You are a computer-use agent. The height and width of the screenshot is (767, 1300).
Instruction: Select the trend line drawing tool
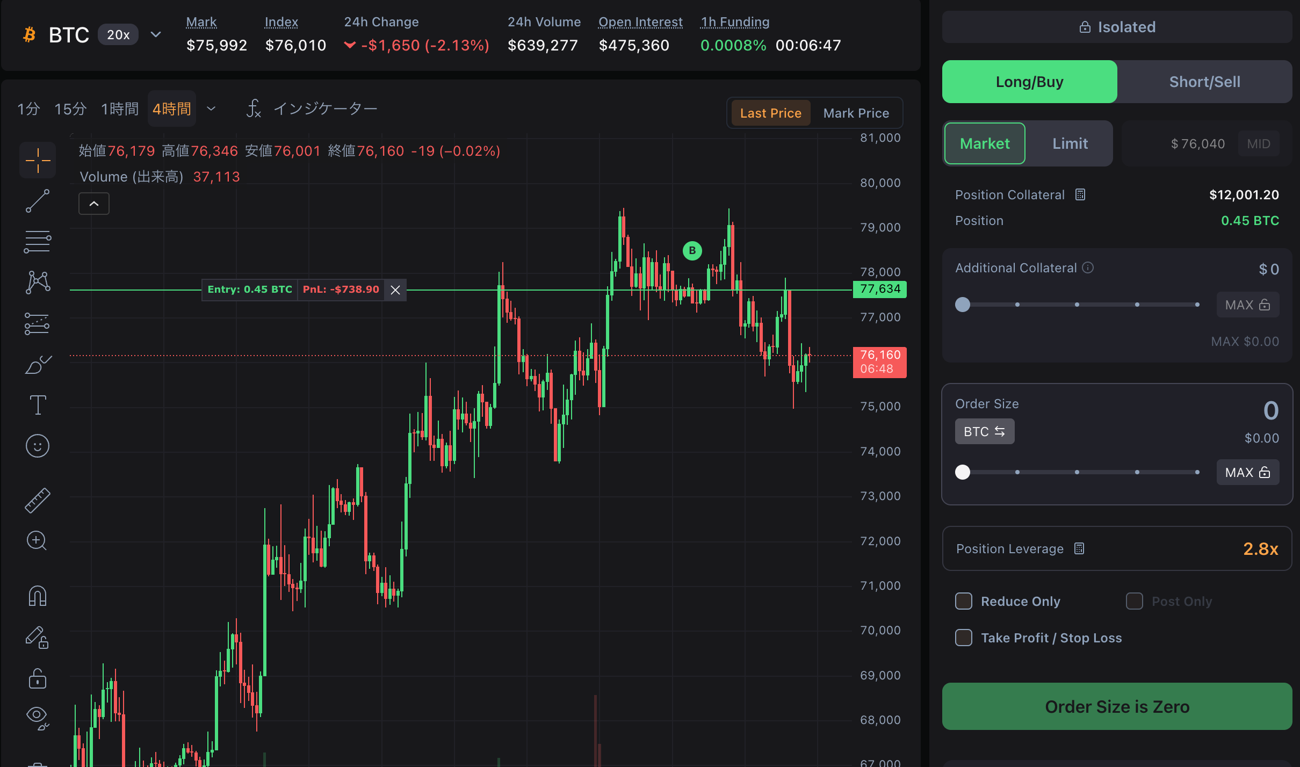(38, 201)
